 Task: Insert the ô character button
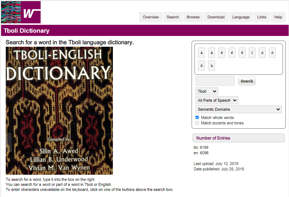click(201, 65)
